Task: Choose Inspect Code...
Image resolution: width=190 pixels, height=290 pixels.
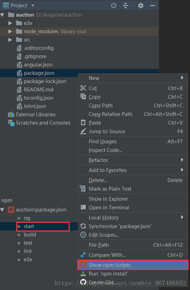Action: click(x=133, y=150)
